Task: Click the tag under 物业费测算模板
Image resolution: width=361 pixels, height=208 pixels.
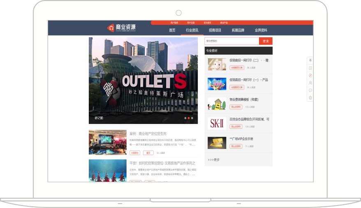Action: [236, 107]
